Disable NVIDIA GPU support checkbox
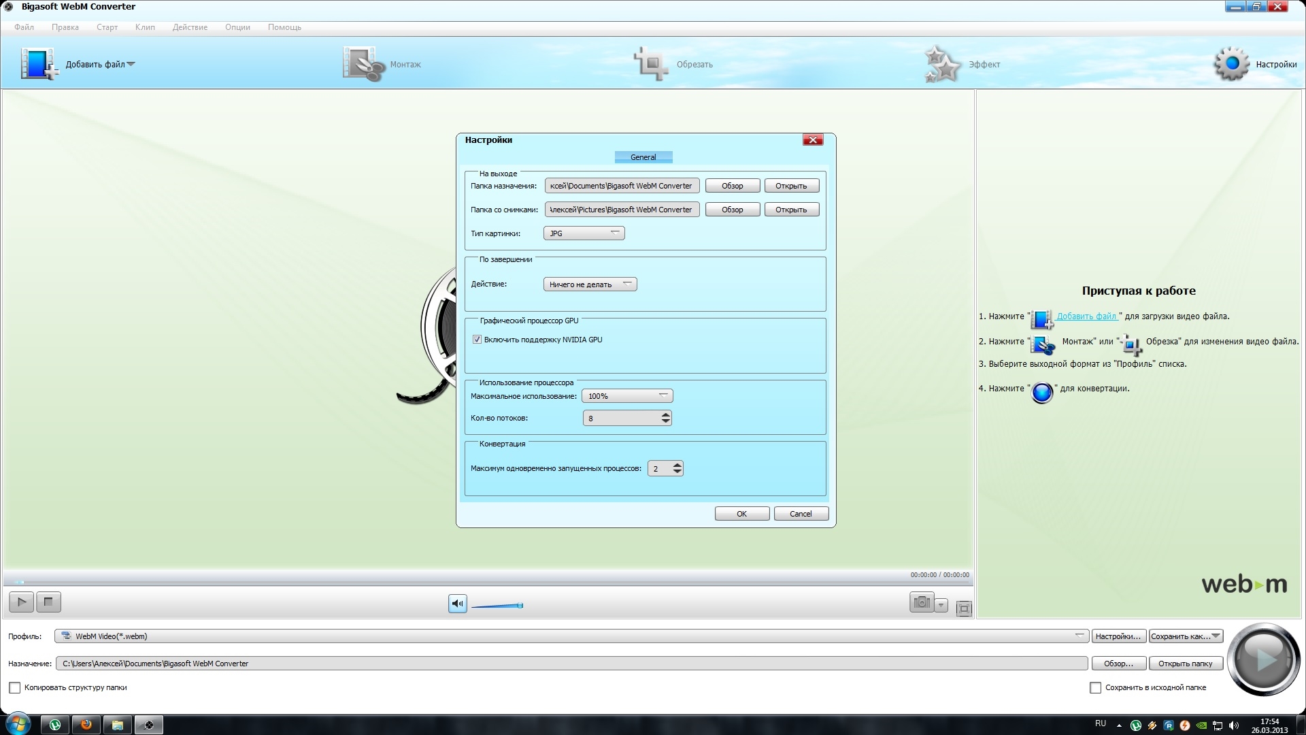The height and width of the screenshot is (735, 1306). tap(477, 340)
